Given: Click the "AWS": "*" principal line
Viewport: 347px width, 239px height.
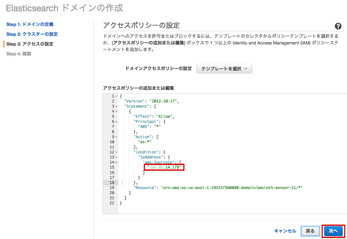Looking at the screenshot, I should click(150, 127).
